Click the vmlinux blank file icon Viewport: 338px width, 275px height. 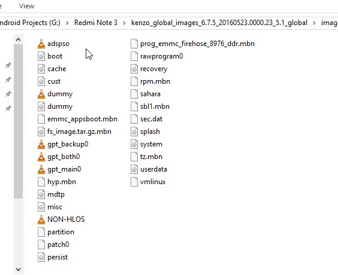134,182
